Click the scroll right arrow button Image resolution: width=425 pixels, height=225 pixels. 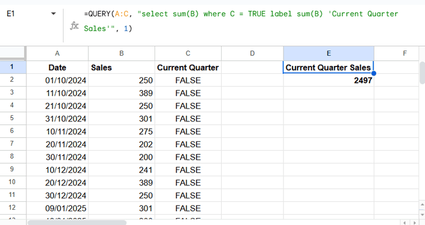click(415, 223)
